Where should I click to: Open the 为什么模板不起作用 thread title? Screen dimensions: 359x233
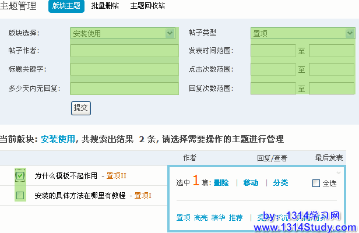(66, 175)
